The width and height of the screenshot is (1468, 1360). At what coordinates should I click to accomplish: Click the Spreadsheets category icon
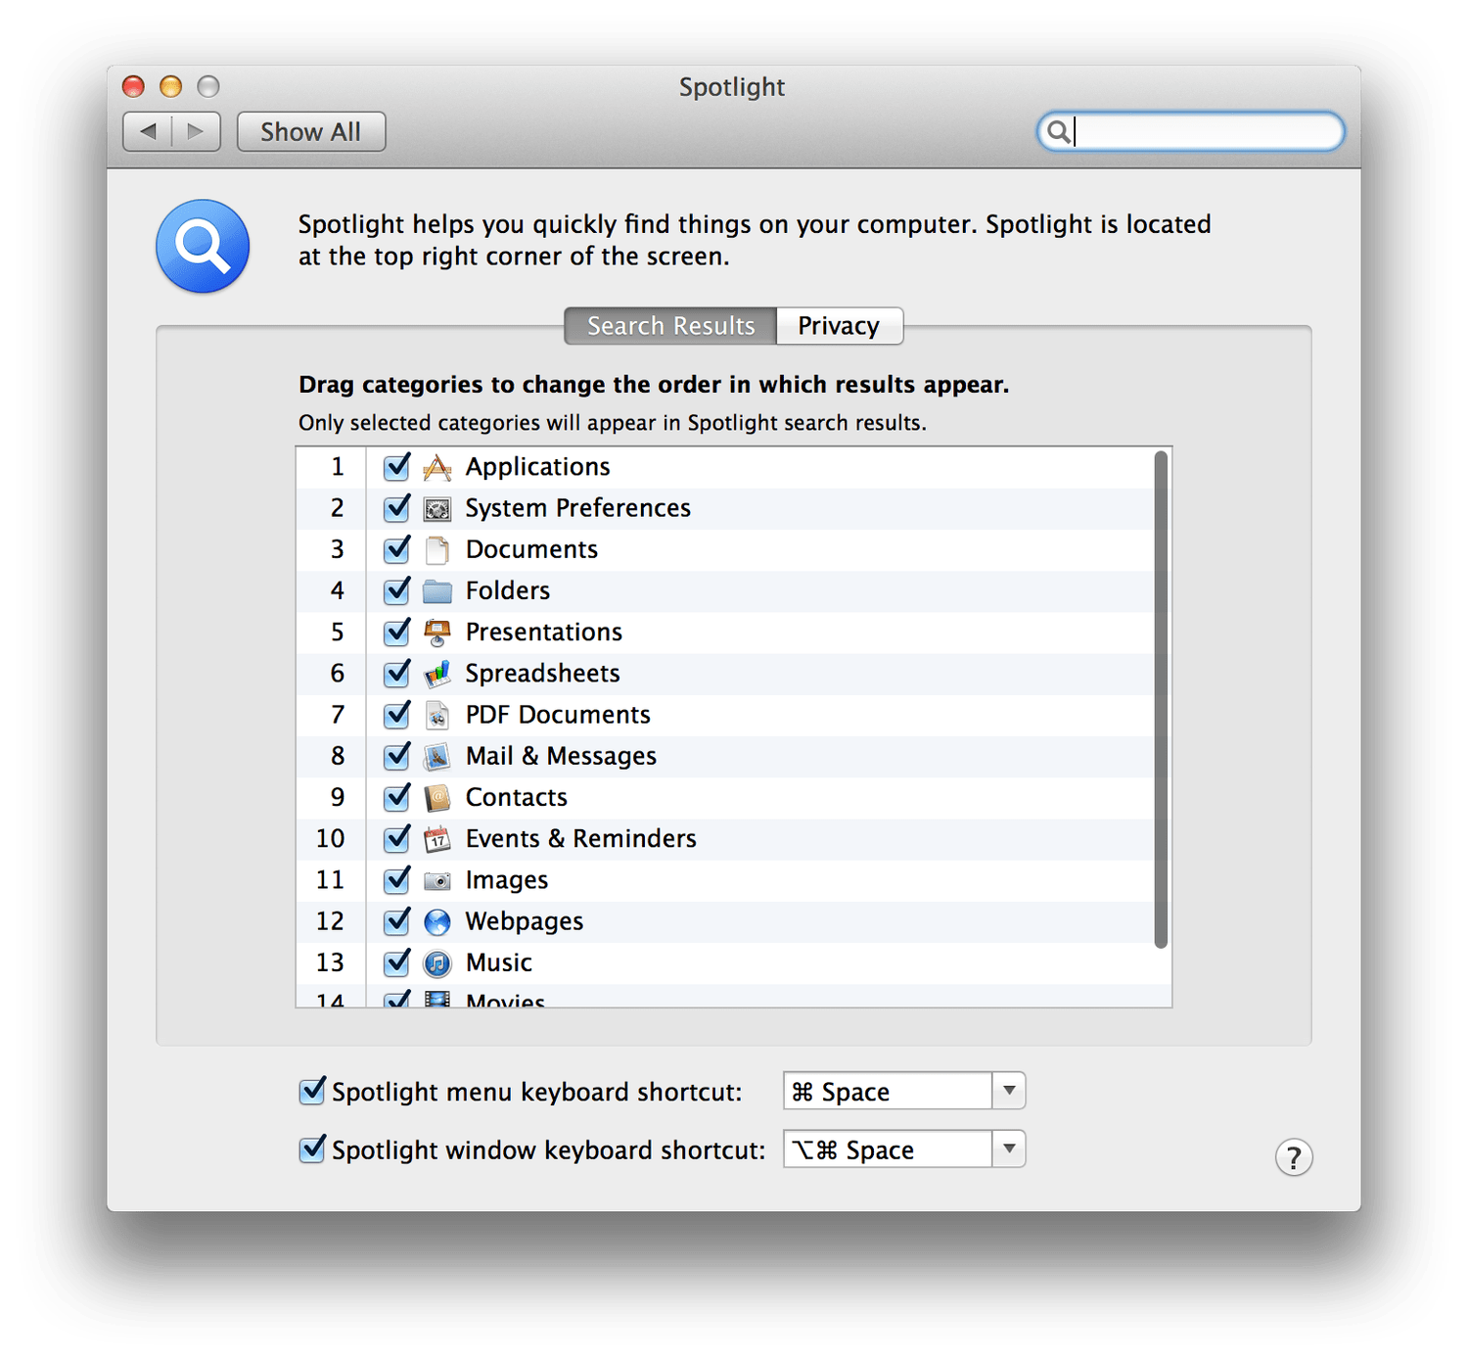pyautogui.click(x=437, y=674)
